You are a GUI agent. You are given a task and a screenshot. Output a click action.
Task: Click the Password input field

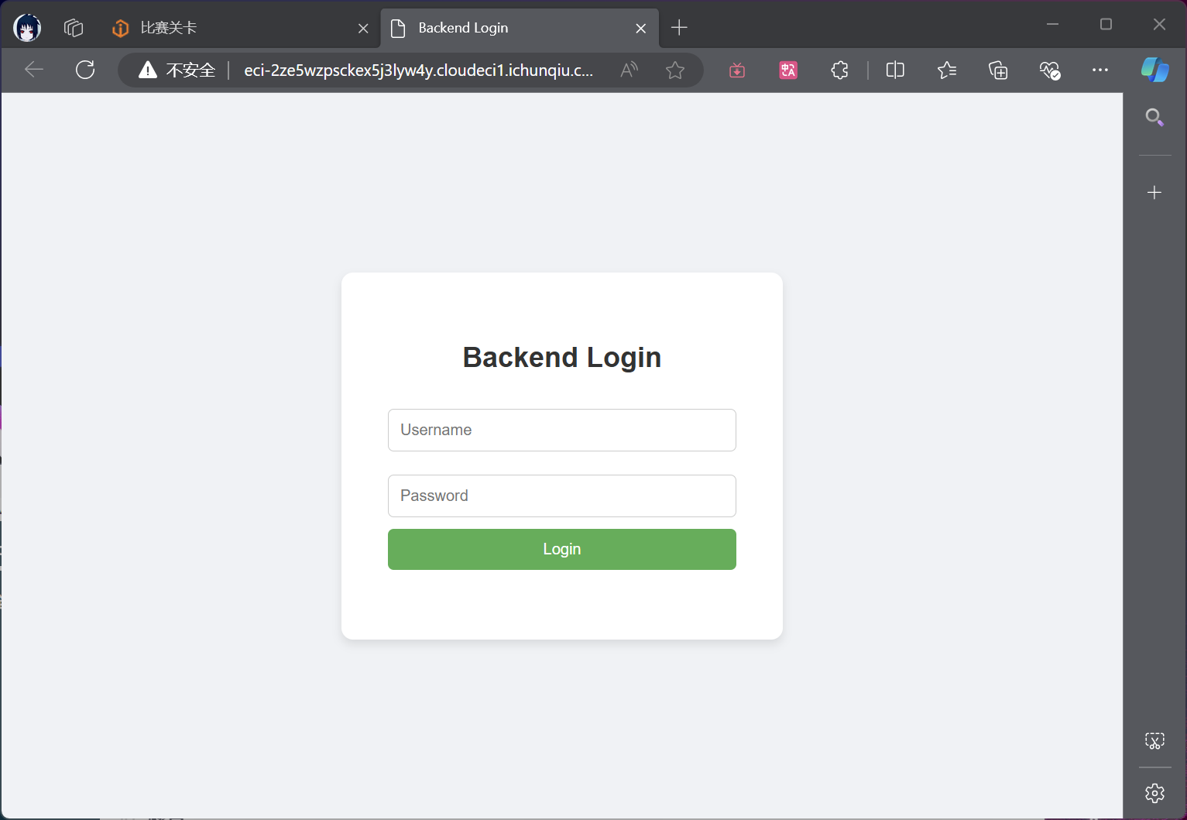click(x=562, y=496)
